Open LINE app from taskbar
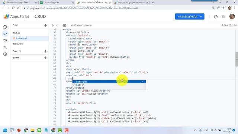 pyautogui.click(x=39, y=130)
